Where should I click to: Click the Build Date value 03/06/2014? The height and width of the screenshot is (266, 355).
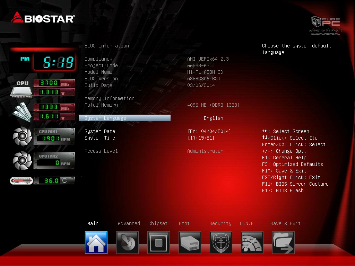(201, 85)
